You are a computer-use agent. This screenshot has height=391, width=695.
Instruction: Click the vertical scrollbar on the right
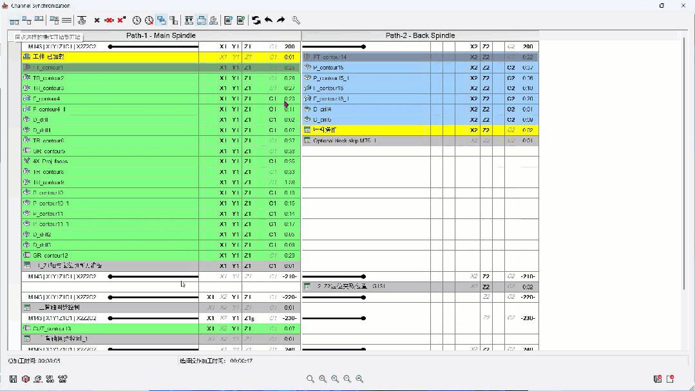[x=684, y=164]
